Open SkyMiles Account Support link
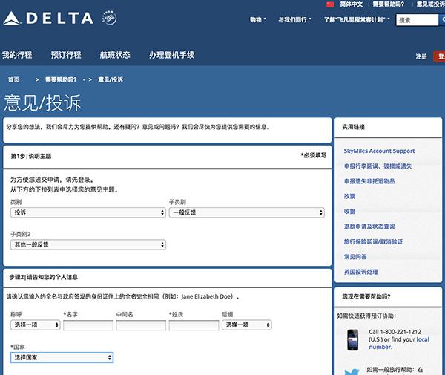Screen dimensions: 445x375 point(379,151)
